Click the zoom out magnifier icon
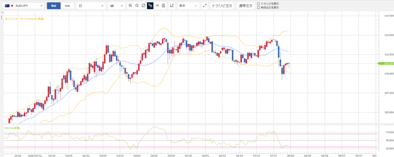Image resolution: width=394 pixels, height=157 pixels. pyautogui.click(x=137, y=5)
